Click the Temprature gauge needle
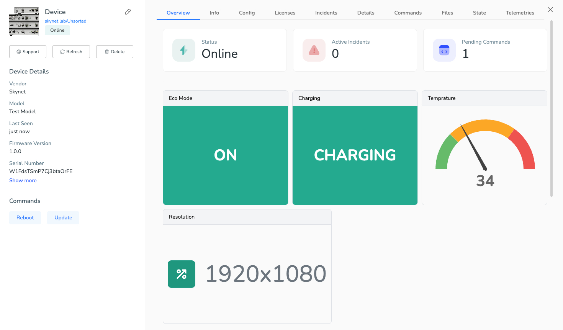 click(x=473, y=147)
